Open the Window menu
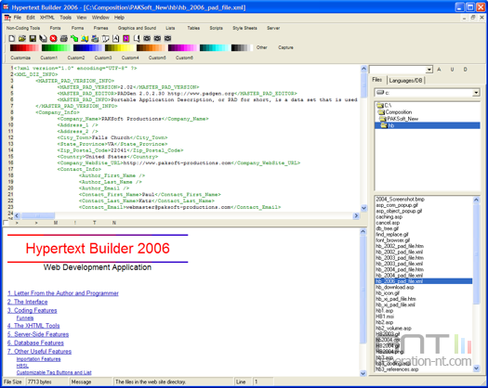The height and width of the screenshot is (388, 488). click(x=100, y=18)
